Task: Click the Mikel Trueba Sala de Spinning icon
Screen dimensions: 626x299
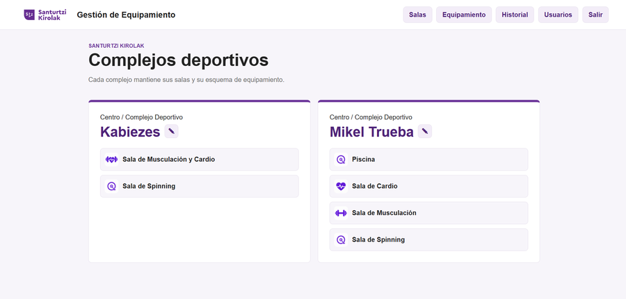Action: tap(341, 239)
